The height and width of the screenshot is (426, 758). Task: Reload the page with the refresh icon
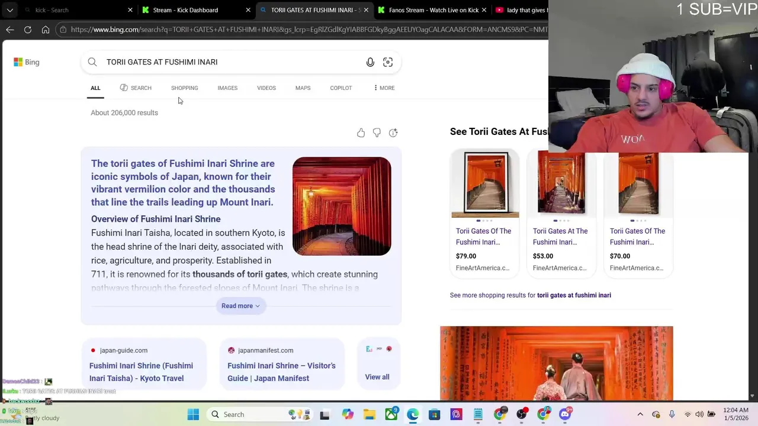[28, 30]
